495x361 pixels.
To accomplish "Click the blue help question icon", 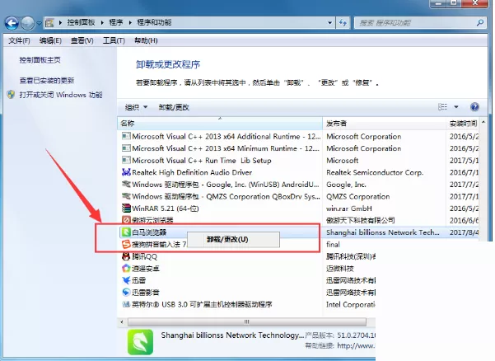I will coord(474,107).
